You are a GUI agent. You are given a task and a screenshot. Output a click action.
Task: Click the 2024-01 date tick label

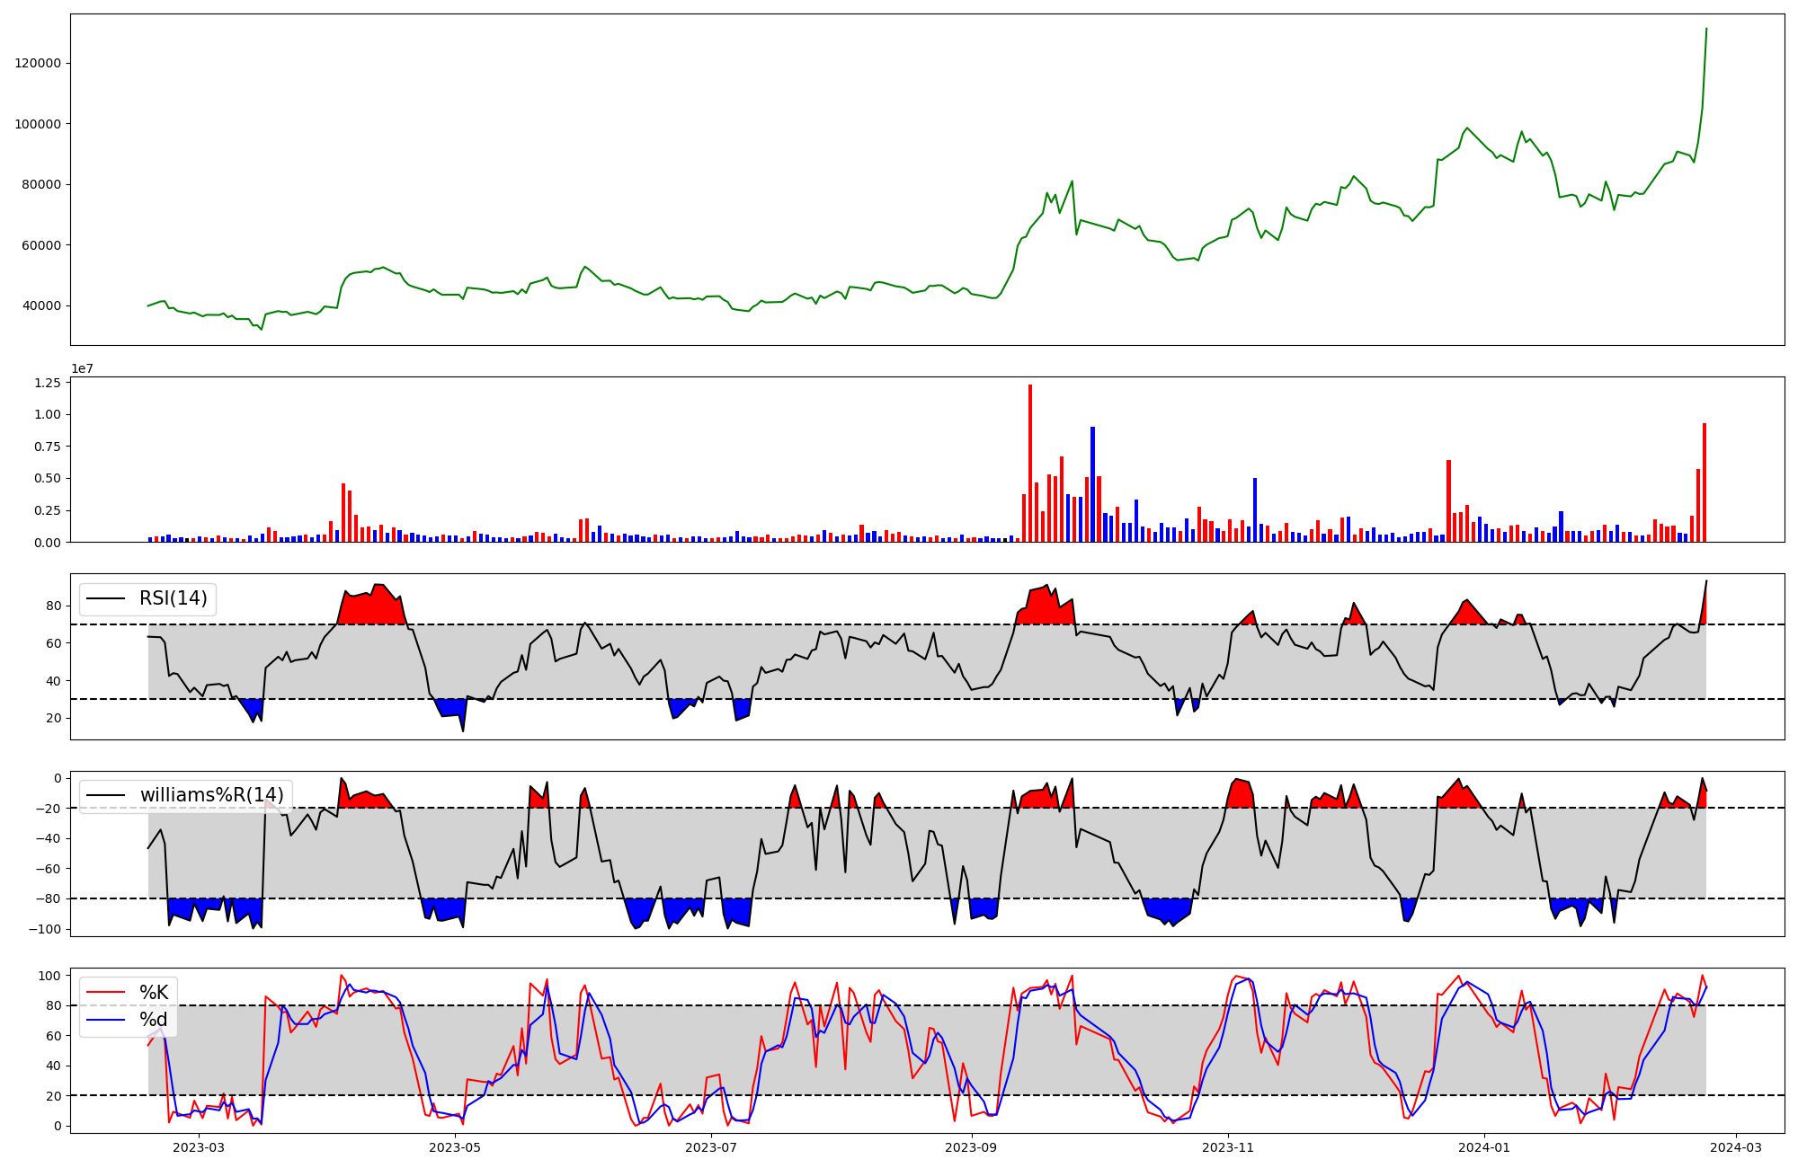click(x=1484, y=1147)
